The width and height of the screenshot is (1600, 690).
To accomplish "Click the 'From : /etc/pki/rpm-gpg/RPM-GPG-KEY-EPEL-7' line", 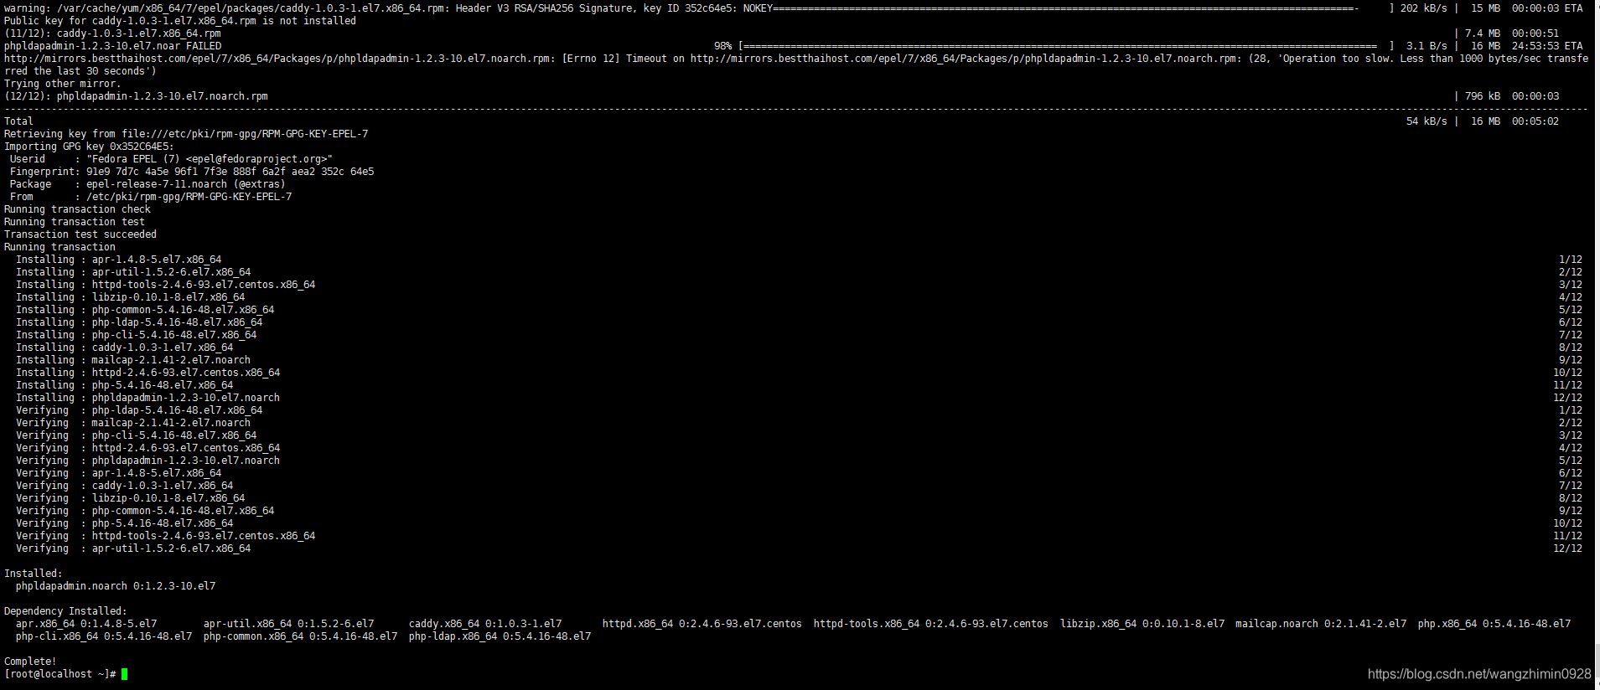I will click(x=151, y=197).
